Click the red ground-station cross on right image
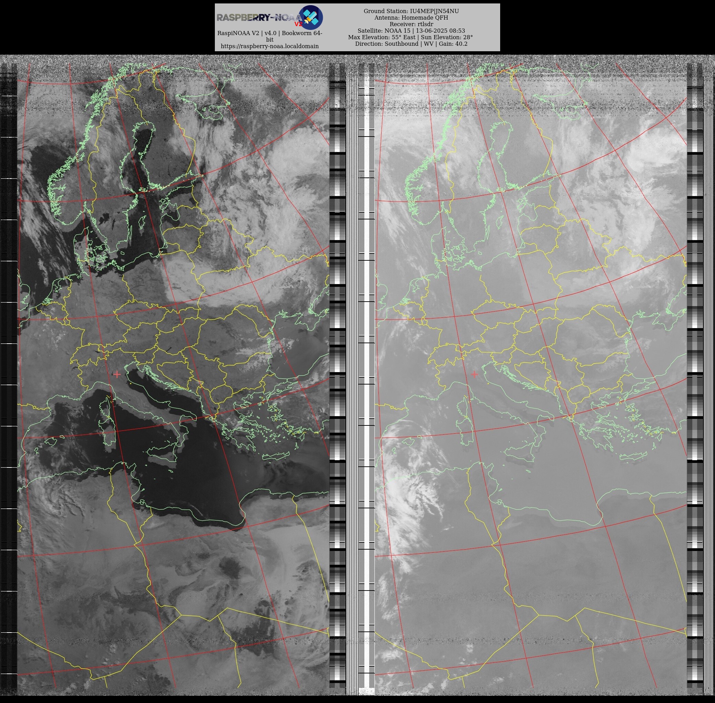Viewport: 715px width, 703px height. 474,374
